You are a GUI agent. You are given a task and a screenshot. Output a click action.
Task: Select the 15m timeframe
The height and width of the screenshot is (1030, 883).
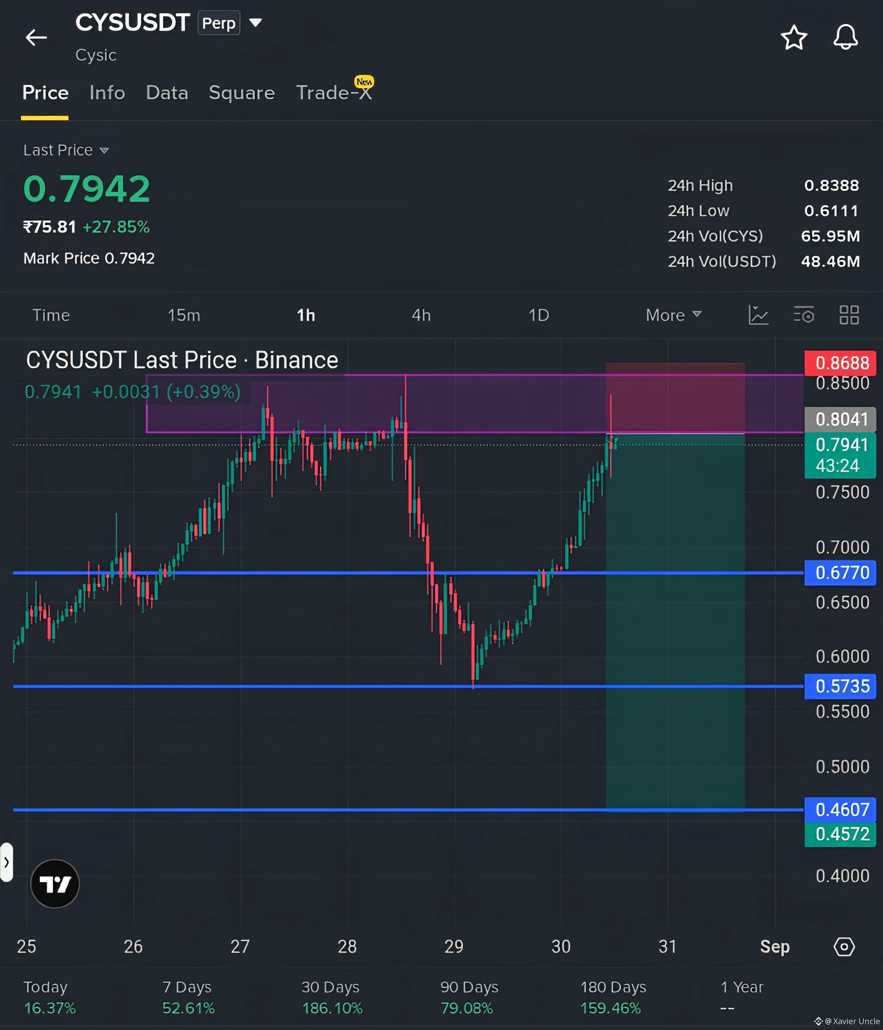184,315
